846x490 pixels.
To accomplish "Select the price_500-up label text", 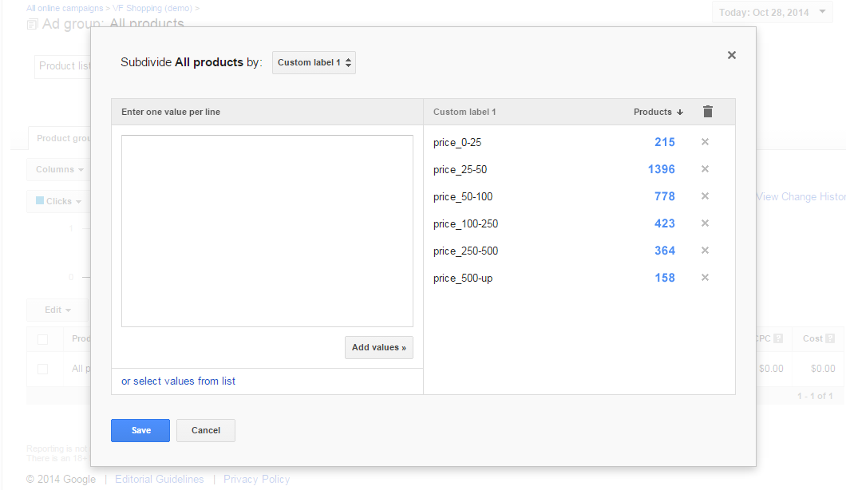I will click(463, 278).
